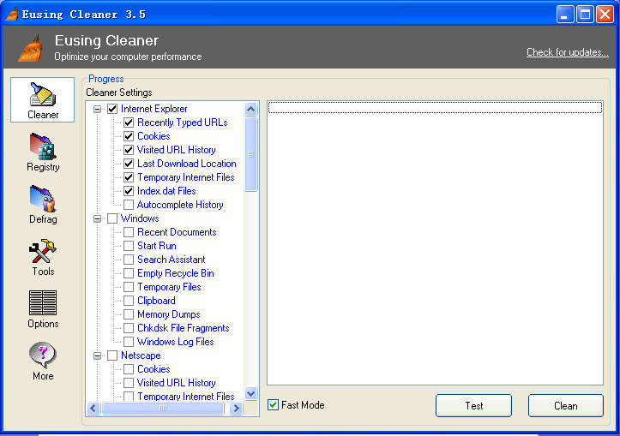Click the tree scroll up arrow
Viewport: 620px width, 436px height.
click(x=250, y=109)
